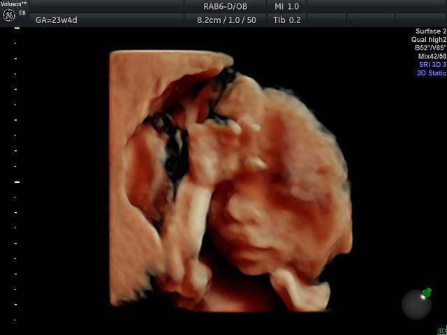Click the RAB6-D/OB probe label
The width and height of the screenshot is (447, 335).
pos(223,6)
